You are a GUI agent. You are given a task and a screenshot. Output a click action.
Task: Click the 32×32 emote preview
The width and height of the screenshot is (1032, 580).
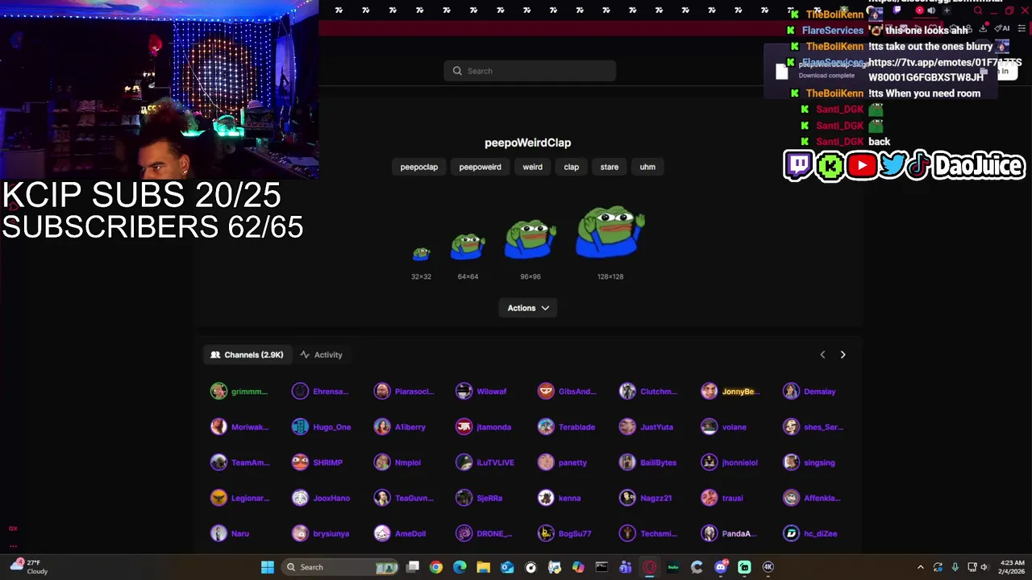tap(422, 255)
